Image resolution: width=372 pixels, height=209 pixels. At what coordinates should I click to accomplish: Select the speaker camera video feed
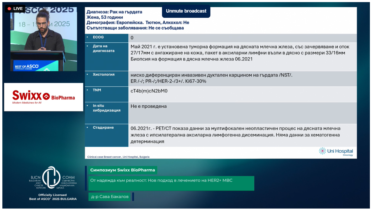coord(44,39)
